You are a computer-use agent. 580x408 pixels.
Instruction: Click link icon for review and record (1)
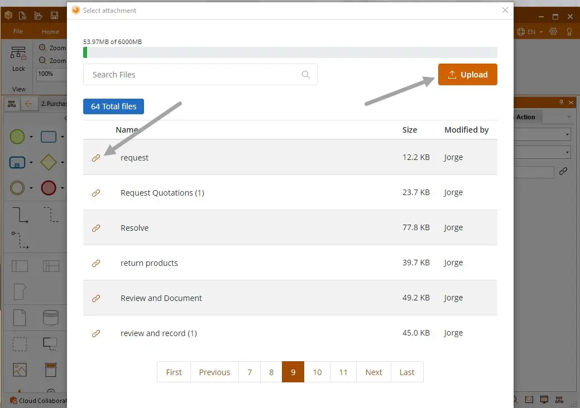point(96,333)
